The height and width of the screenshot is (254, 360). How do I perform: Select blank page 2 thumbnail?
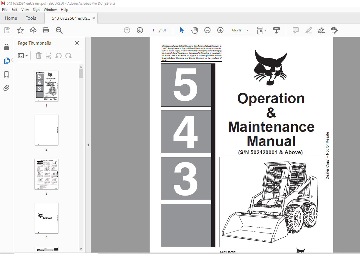point(46,130)
